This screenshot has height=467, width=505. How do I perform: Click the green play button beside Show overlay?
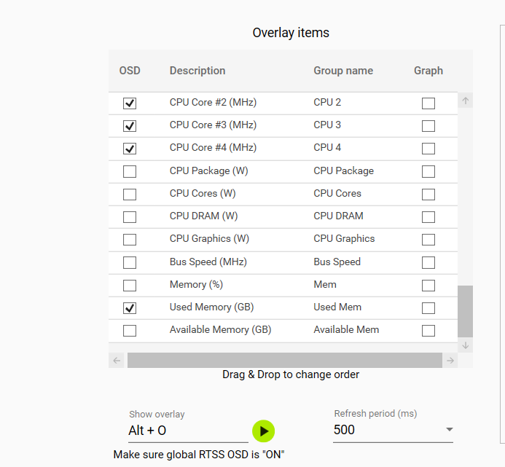point(264,431)
